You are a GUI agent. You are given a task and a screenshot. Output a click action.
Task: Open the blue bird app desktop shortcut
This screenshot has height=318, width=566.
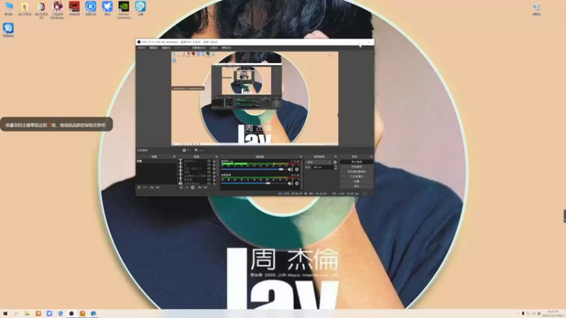pos(108,8)
